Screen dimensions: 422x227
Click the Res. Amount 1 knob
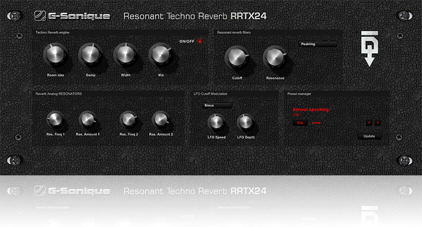[x=88, y=119]
